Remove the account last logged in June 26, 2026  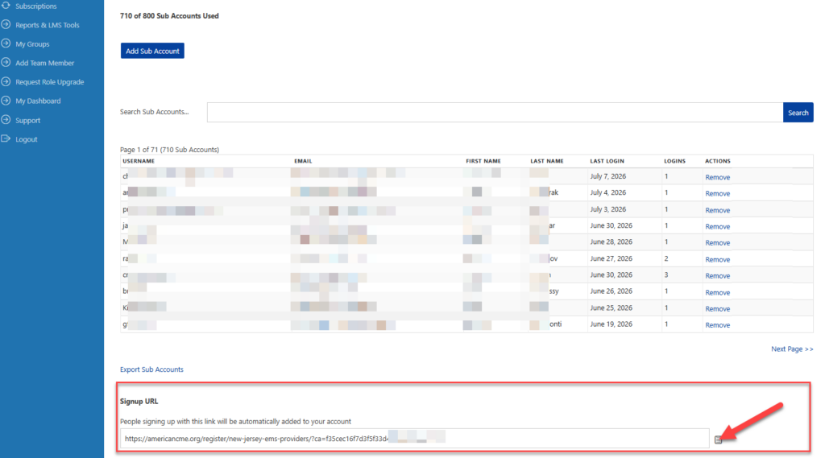click(x=718, y=292)
